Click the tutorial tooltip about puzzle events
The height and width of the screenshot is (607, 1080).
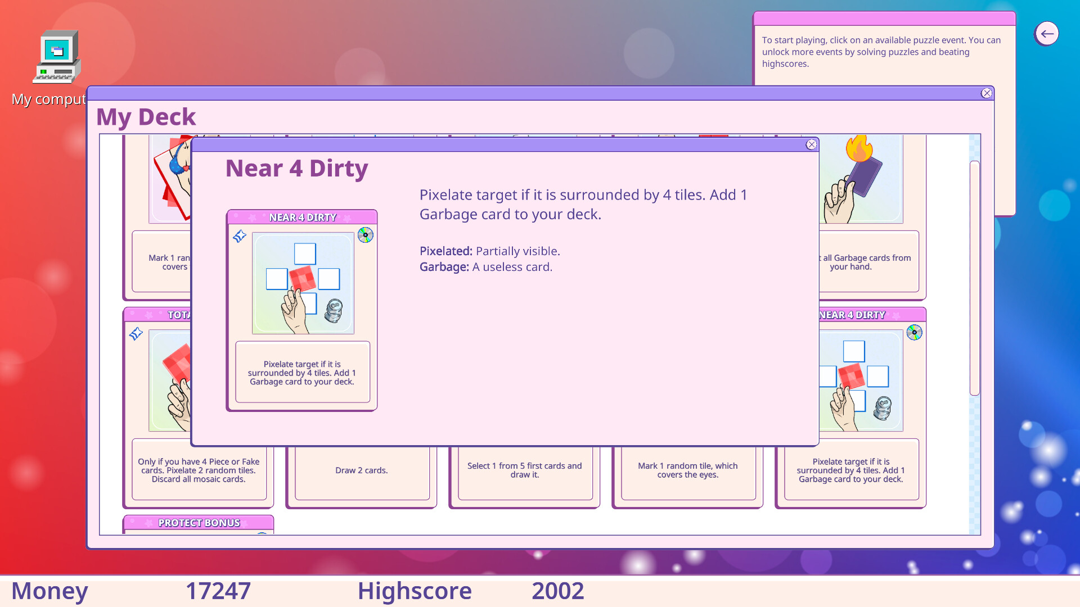tap(881, 52)
